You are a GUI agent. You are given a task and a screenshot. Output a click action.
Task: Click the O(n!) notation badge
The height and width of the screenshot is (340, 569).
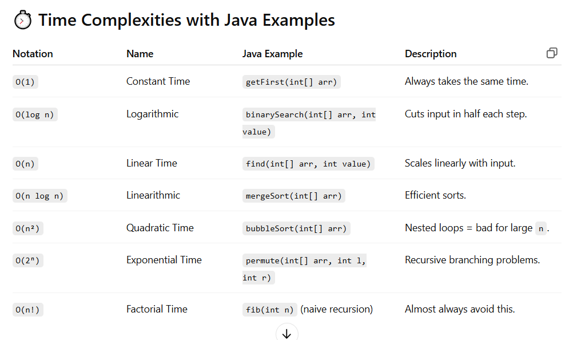[27, 309]
